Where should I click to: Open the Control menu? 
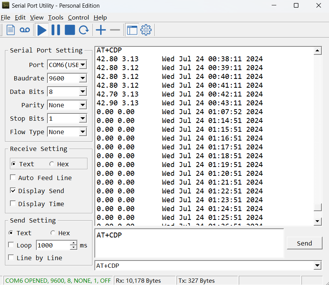pyautogui.click(x=78, y=18)
